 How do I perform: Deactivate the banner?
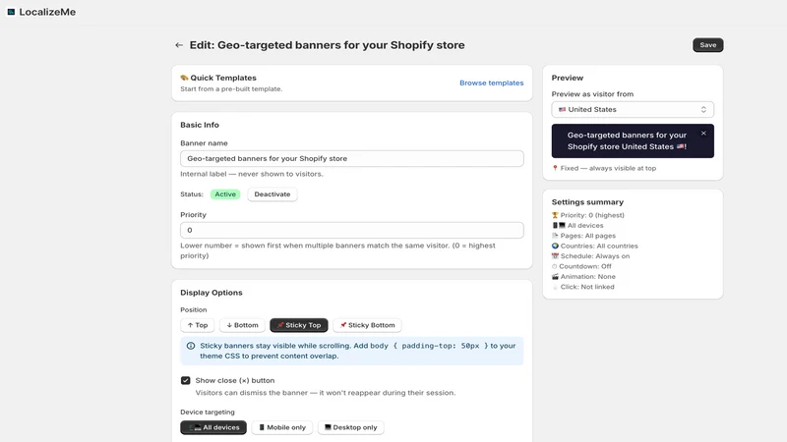tap(272, 193)
